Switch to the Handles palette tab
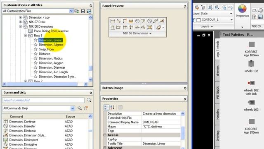Viewport: 264px width, 149px height. [x=218, y=114]
